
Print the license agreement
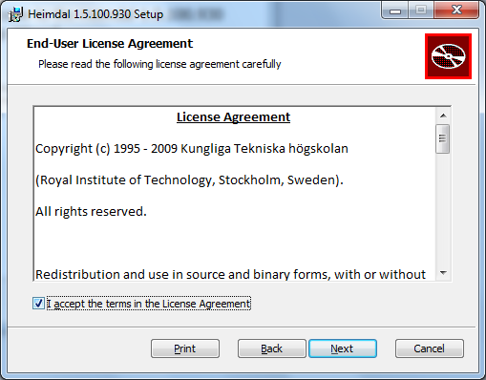click(185, 348)
